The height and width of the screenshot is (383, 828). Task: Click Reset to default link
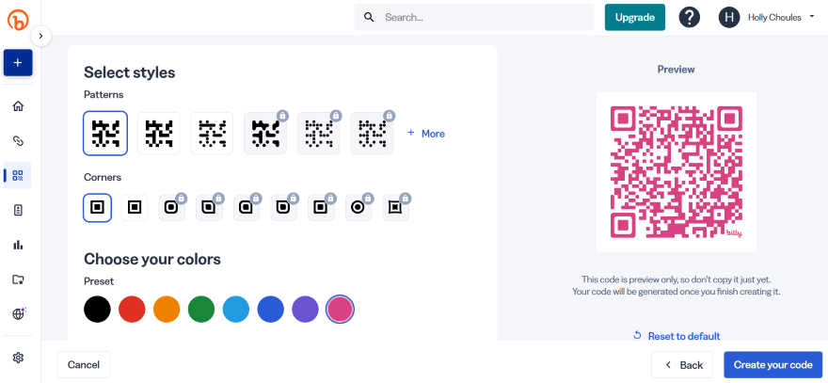point(677,336)
